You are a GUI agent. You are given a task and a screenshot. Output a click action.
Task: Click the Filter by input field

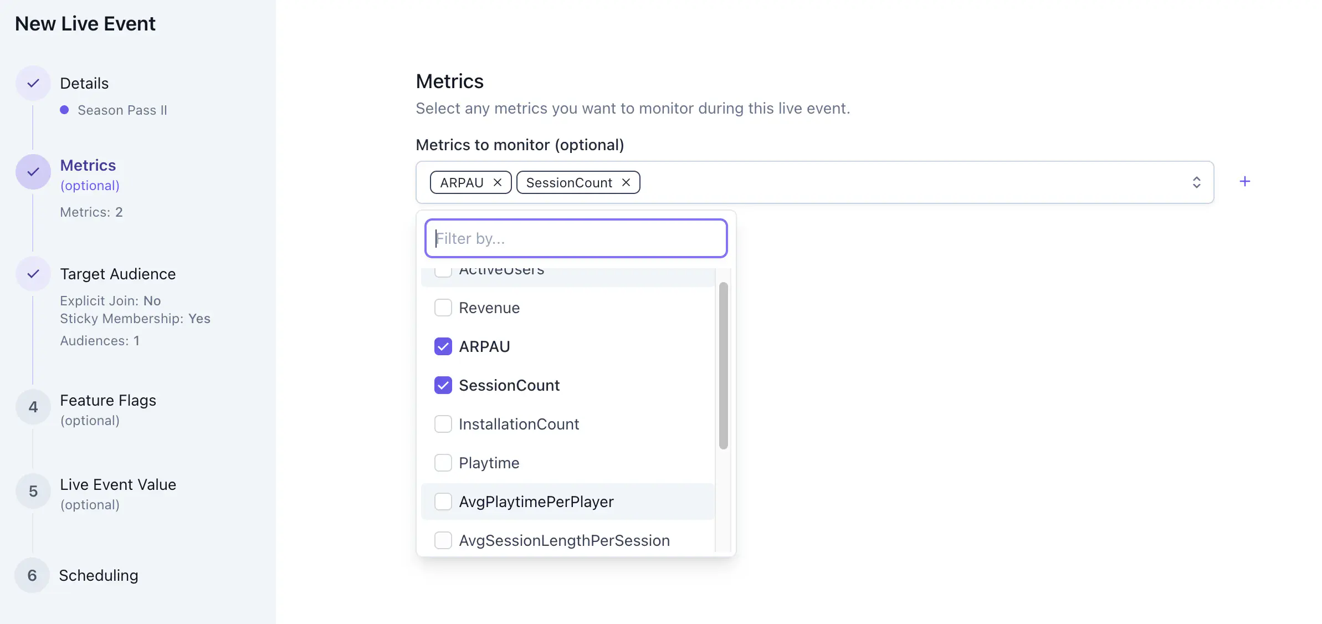tap(576, 238)
